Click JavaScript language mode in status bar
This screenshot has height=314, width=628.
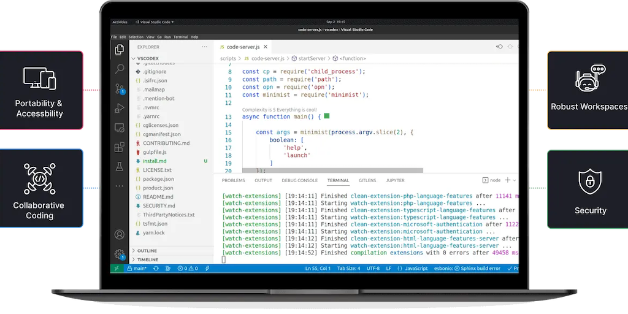pos(416,269)
